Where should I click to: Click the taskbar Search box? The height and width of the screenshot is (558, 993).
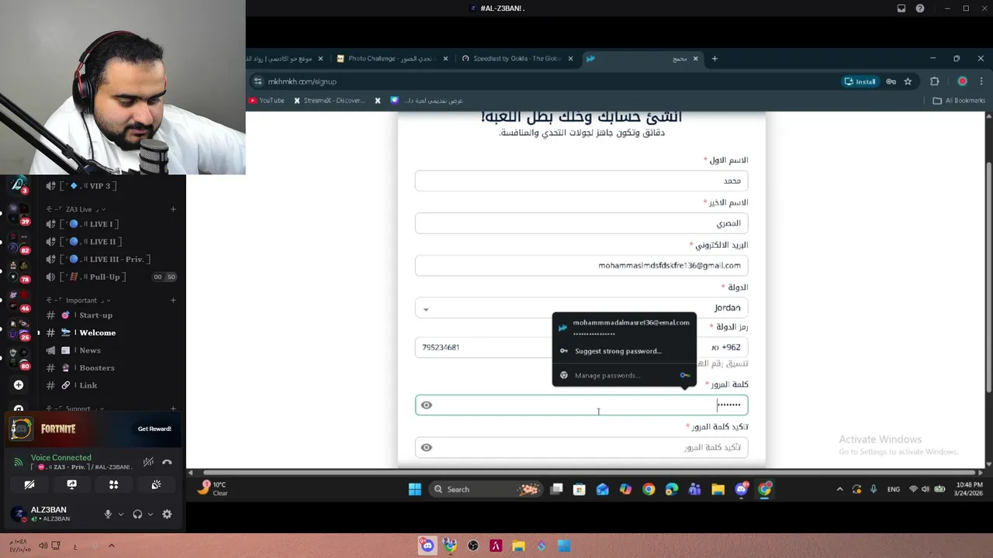(486, 489)
